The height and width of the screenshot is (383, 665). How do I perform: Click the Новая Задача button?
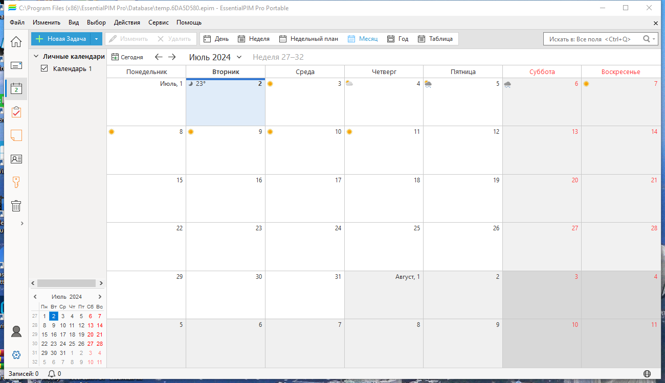coord(61,39)
